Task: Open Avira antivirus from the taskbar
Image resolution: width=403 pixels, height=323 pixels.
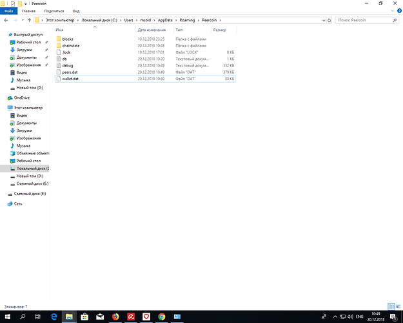Action: pyautogui.click(x=131, y=317)
